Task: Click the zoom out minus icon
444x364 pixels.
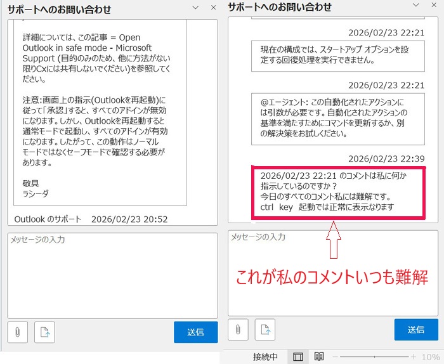Action: point(336,357)
